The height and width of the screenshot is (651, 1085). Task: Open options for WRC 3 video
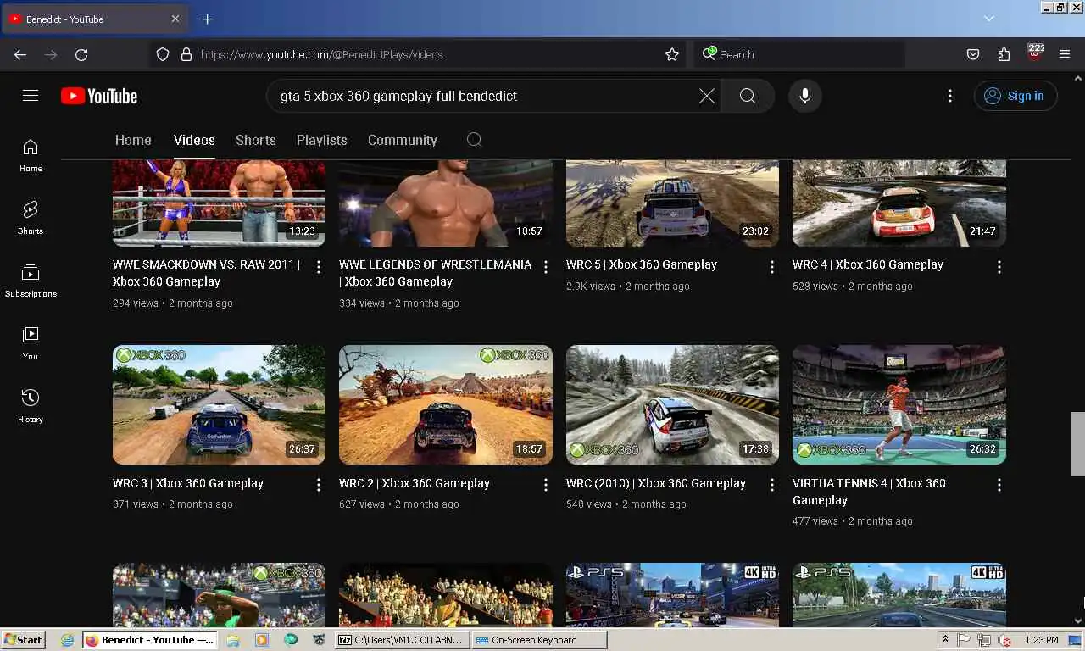click(318, 485)
